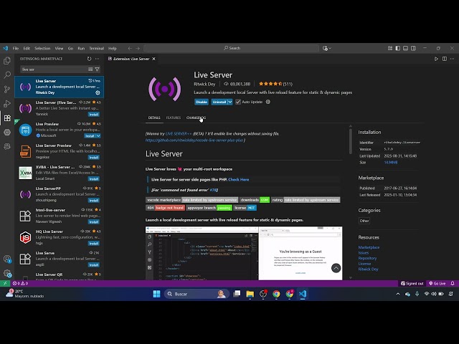Open the File menu

[16, 48]
